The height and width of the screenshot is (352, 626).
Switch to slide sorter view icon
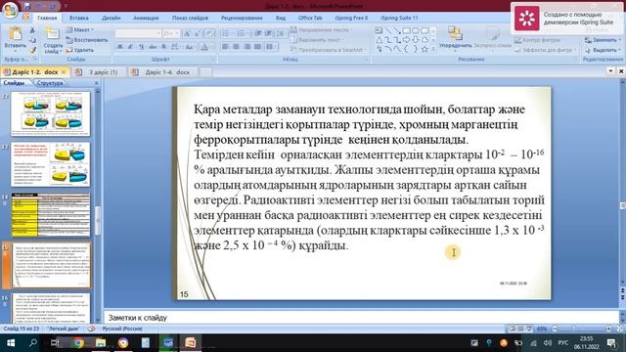point(520,329)
